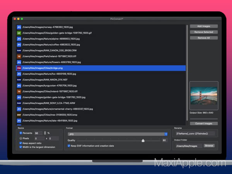Click Convert Images button
This screenshot has width=232, height=174.
click(204, 123)
